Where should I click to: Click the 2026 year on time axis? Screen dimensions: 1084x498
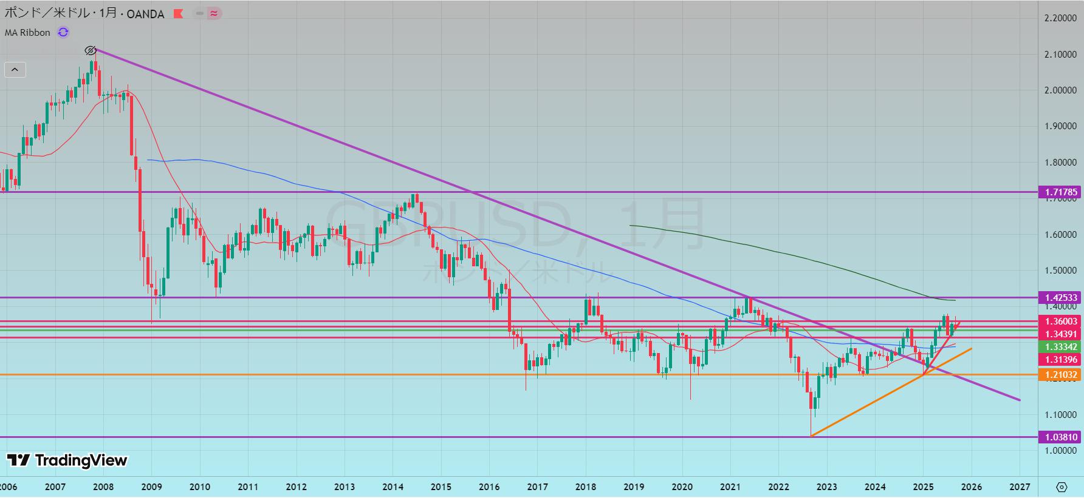[971, 487]
